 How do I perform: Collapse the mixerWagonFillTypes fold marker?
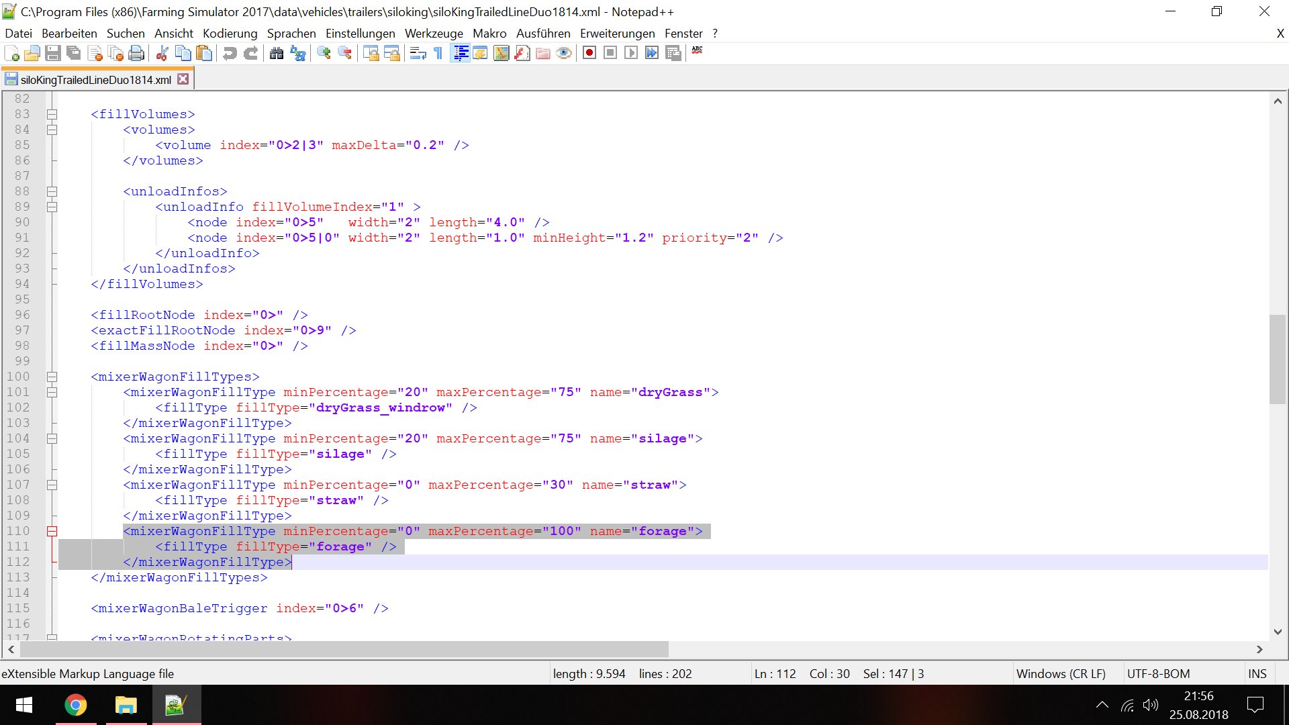52,377
